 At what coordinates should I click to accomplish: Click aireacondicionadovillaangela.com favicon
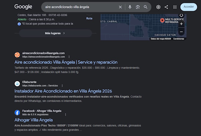[x=17, y=55]
